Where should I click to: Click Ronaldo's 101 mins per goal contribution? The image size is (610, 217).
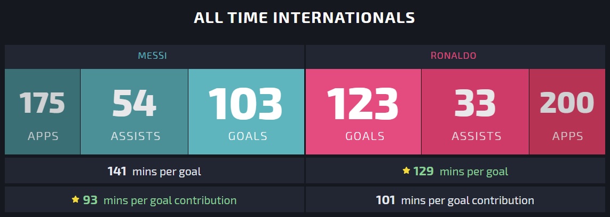(x=456, y=199)
